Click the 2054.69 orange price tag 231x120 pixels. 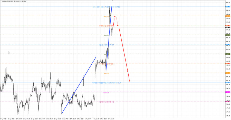coord(228,16)
